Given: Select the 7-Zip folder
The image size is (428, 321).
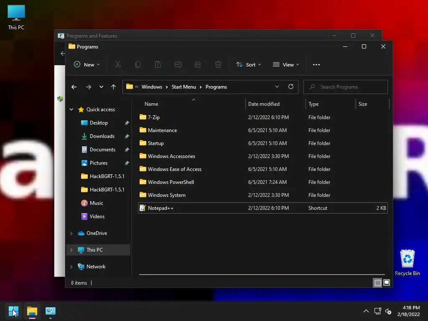Looking at the screenshot, I should (x=263, y=117).
